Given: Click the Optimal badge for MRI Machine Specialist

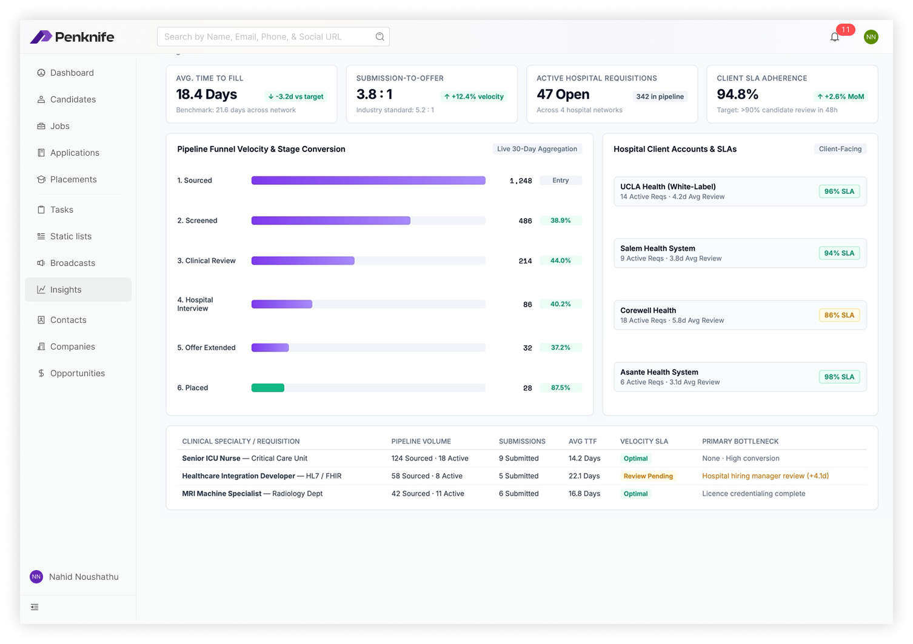Looking at the screenshot, I should (635, 494).
